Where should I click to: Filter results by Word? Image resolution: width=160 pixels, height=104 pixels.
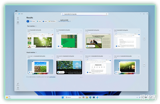[x=45, y=21]
